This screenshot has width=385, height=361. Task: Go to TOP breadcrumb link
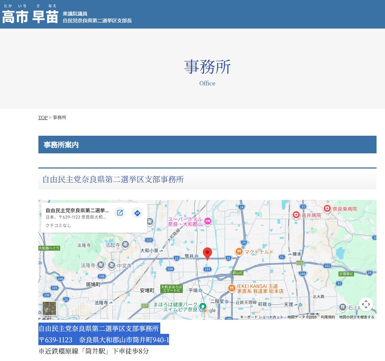[x=43, y=117]
